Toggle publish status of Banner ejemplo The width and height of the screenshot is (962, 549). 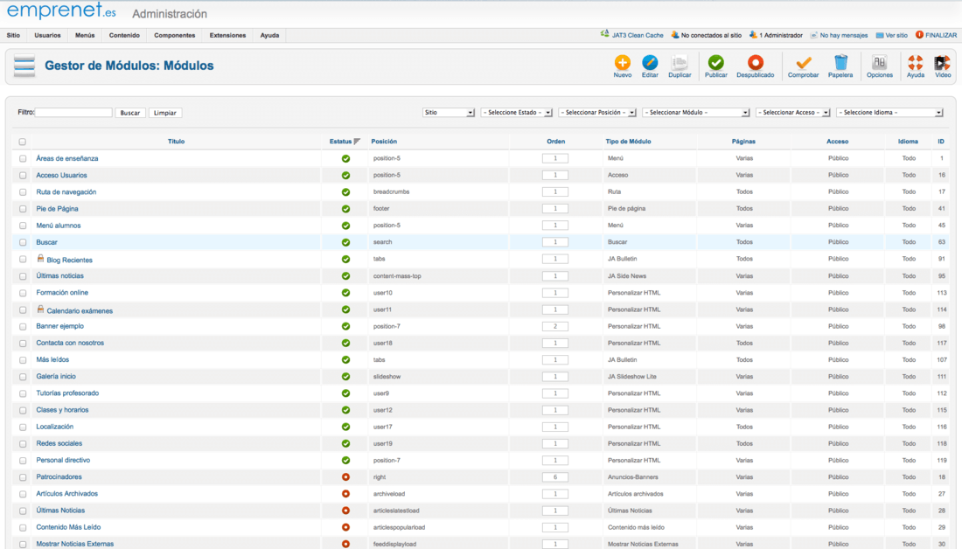coord(345,326)
